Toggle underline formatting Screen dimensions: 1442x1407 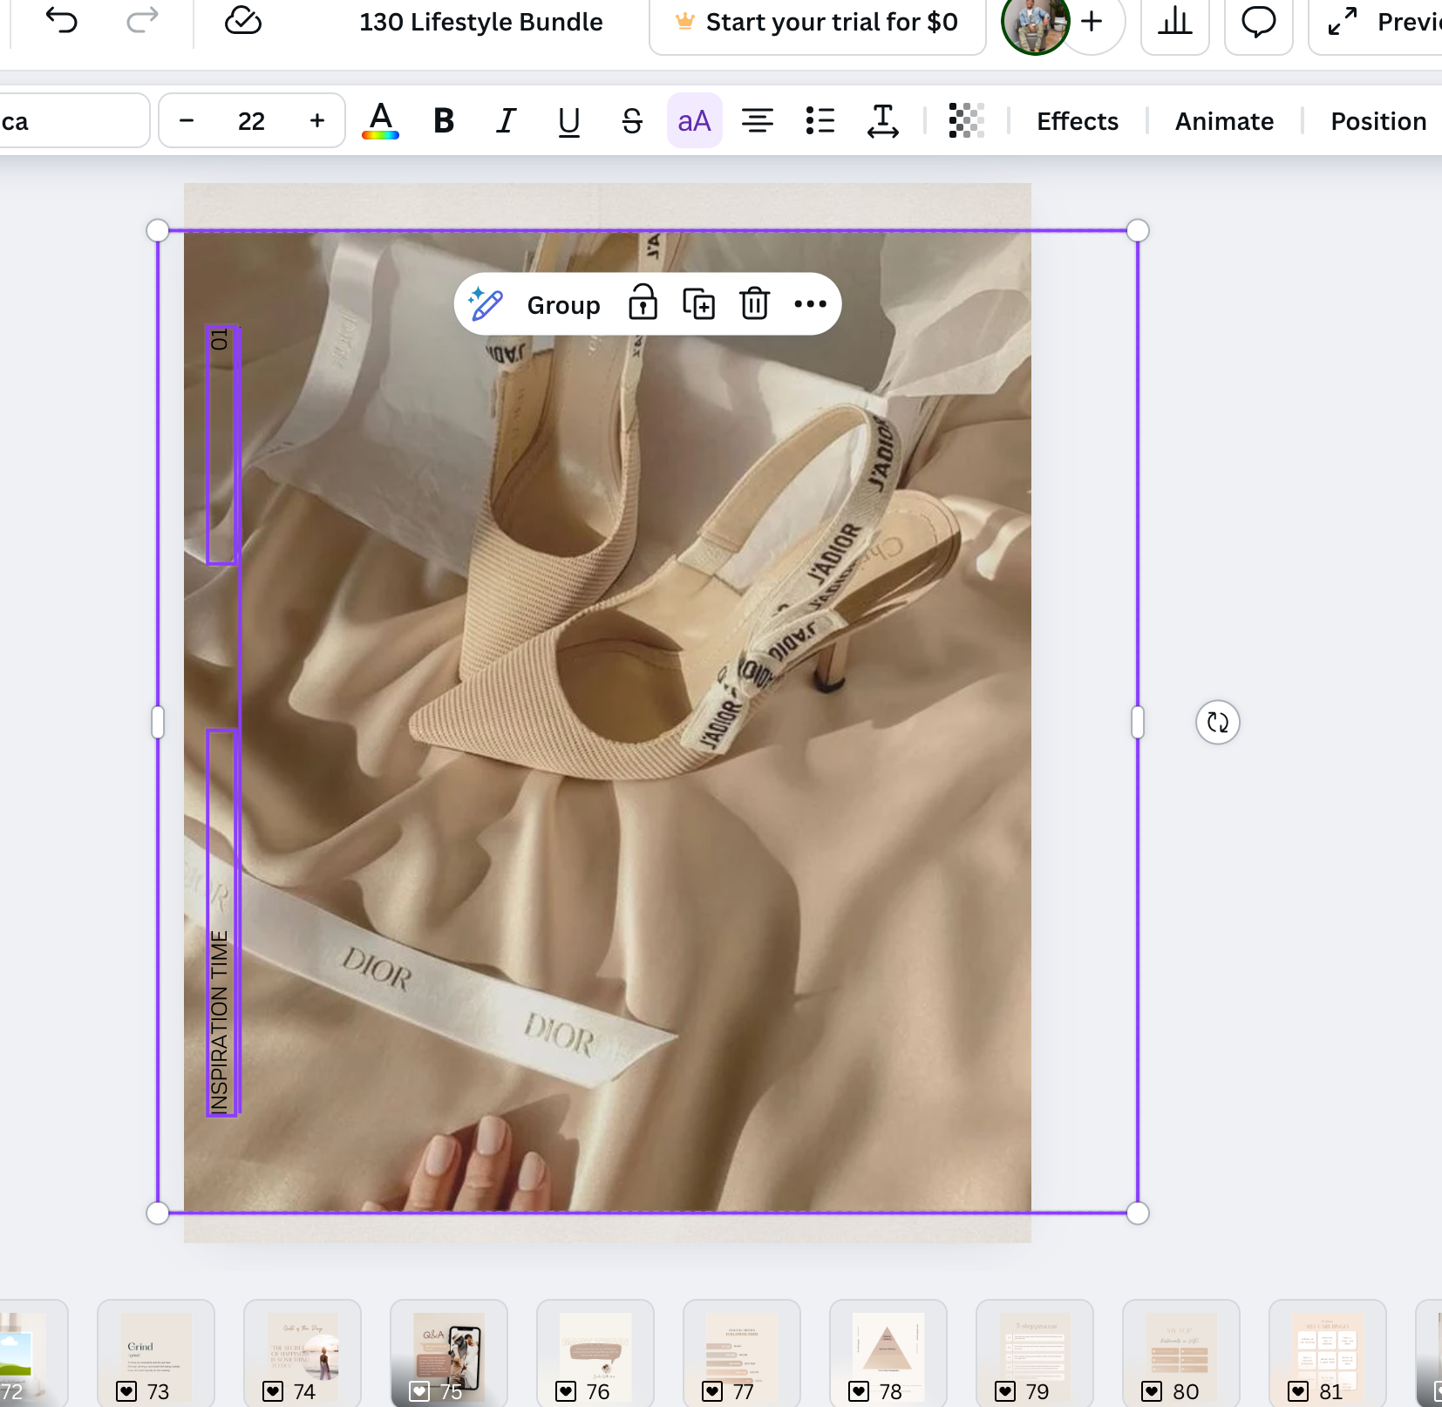click(x=568, y=121)
